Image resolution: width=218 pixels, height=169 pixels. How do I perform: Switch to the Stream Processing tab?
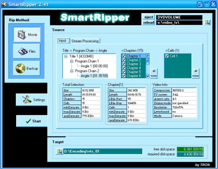pyautogui.click(x=85, y=41)
